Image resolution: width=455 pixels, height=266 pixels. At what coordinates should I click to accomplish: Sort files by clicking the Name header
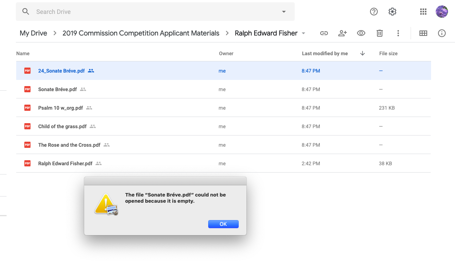pos(22,53)
